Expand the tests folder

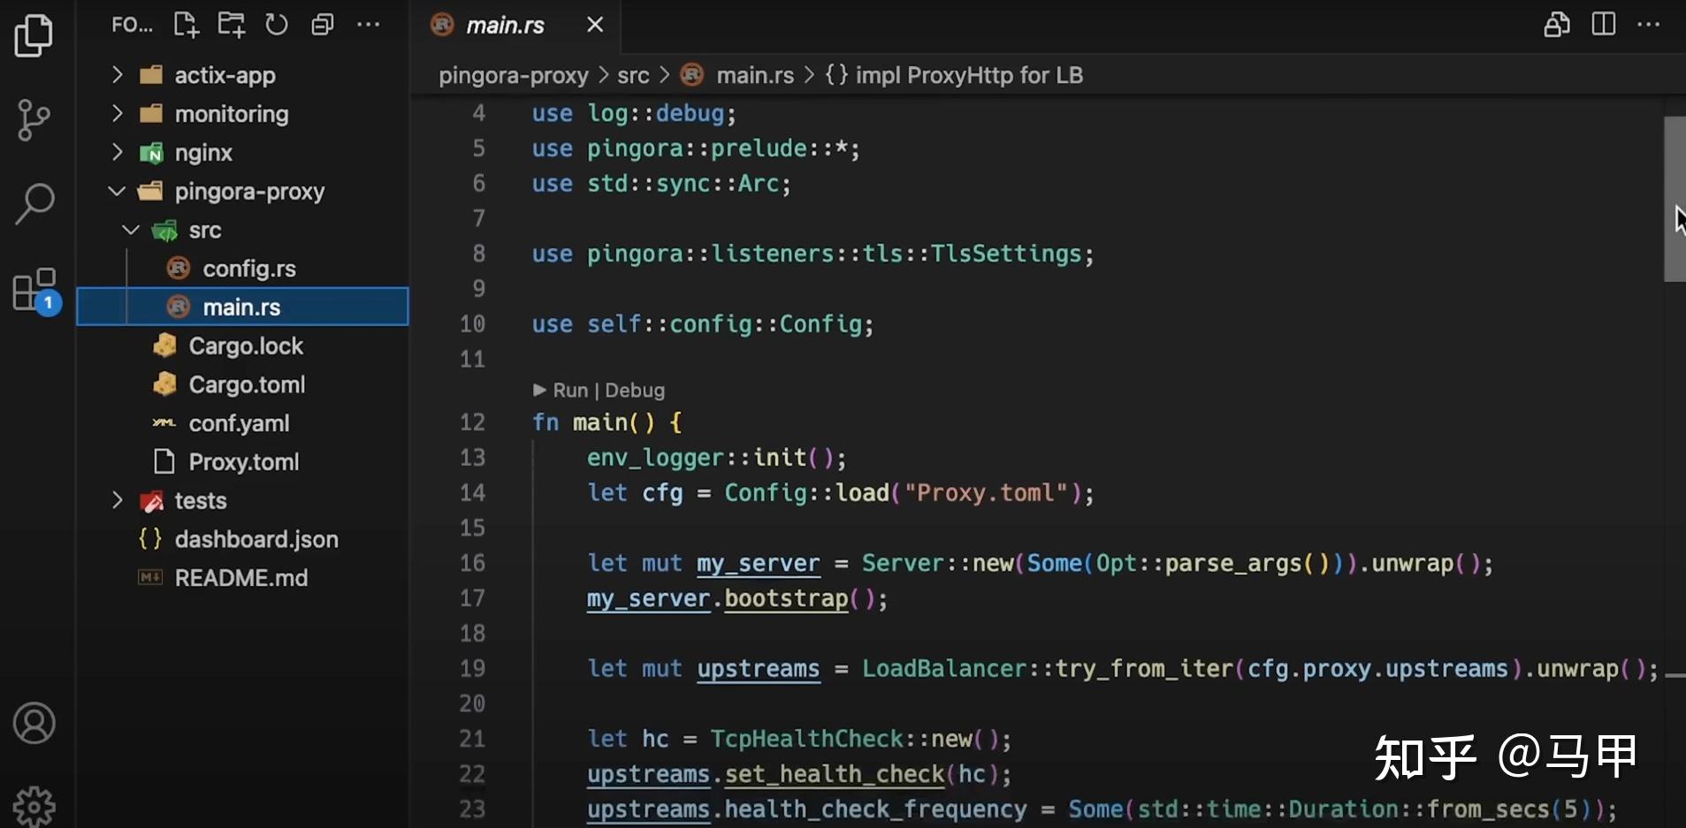coord(118,500)
